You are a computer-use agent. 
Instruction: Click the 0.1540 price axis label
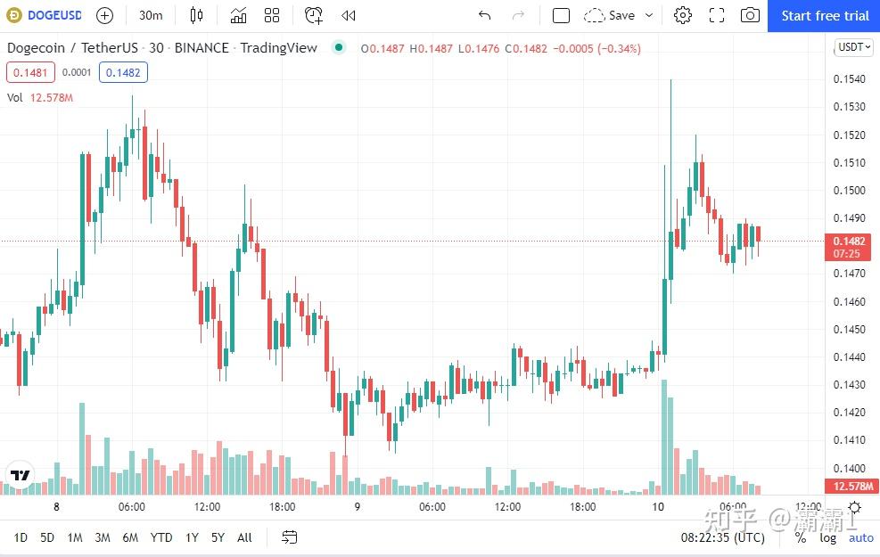click(x=849, y=79)
